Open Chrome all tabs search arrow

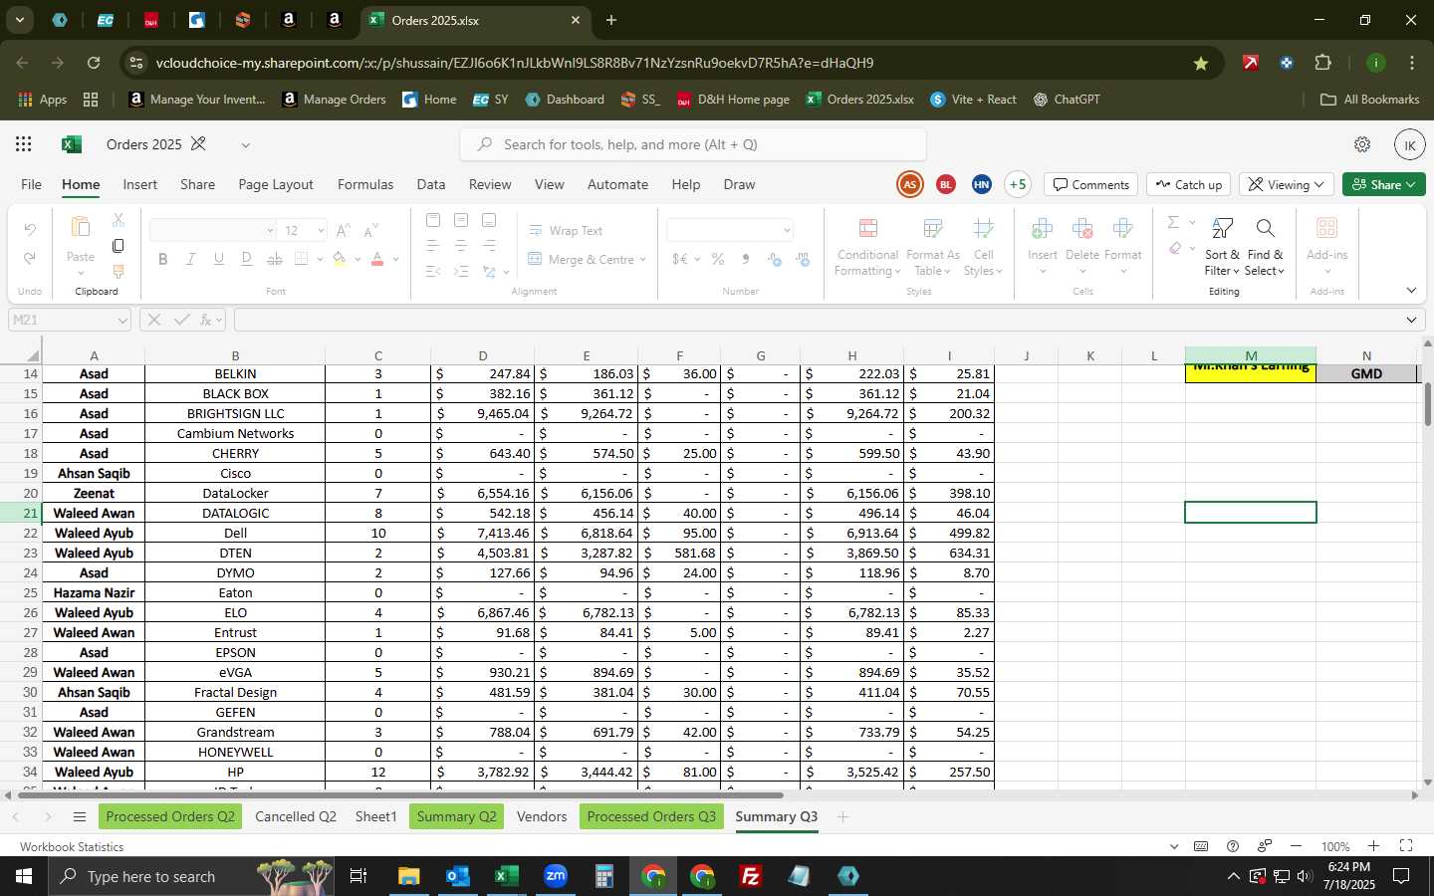[19, 20]
